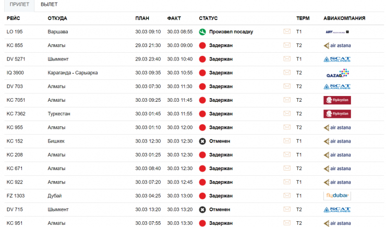Click notification envelope for flight IQ 3900

click(287, 73)
